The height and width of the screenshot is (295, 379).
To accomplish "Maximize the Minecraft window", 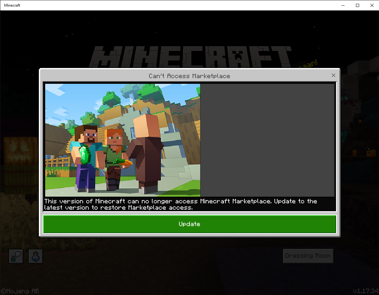I will coord(357,5).
